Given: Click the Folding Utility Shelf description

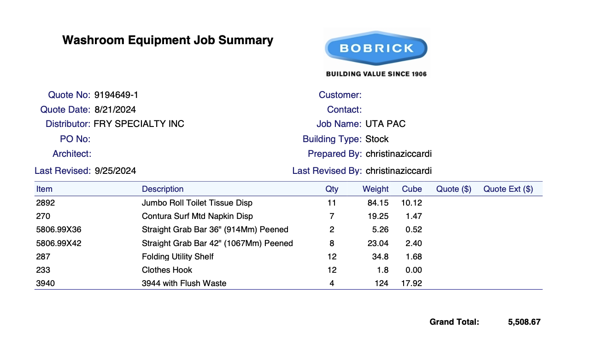Looking at the screenshot, I should point(178,257).
